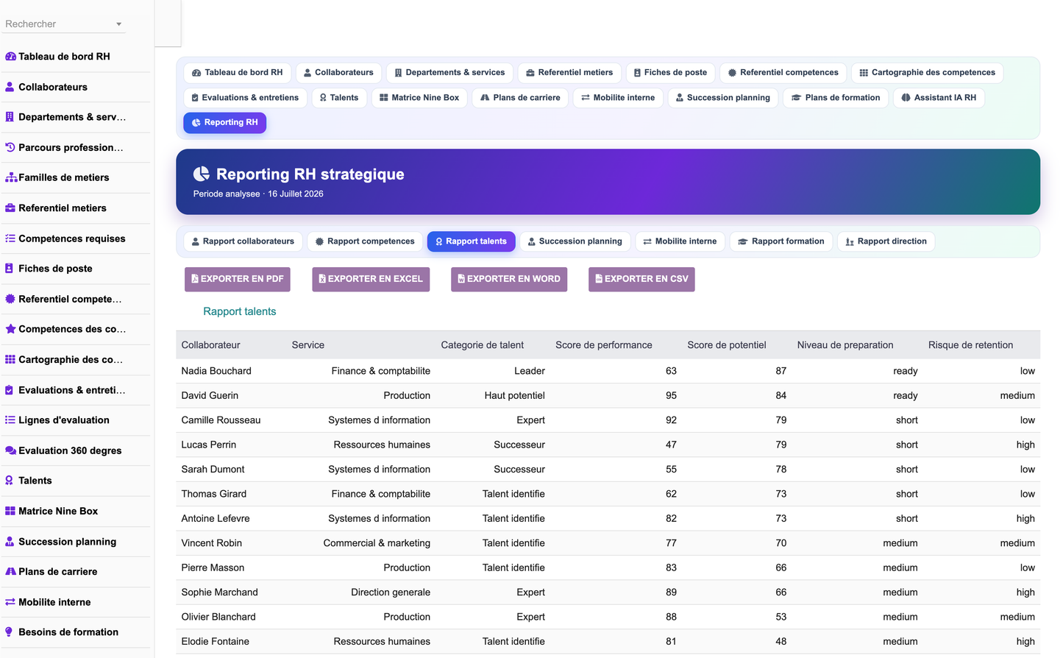Open the Rechercher dropdown arrow
This screenshot has width=1063, height=658.
point(118,24)
